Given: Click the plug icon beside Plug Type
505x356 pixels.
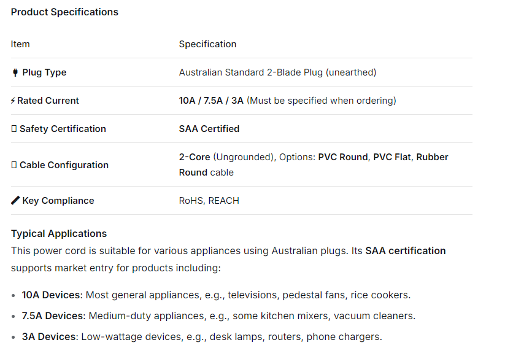Looking at the screenshot, I should point(15,72).
